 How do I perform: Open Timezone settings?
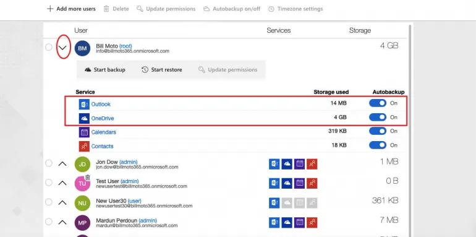[x=295, y=9]
